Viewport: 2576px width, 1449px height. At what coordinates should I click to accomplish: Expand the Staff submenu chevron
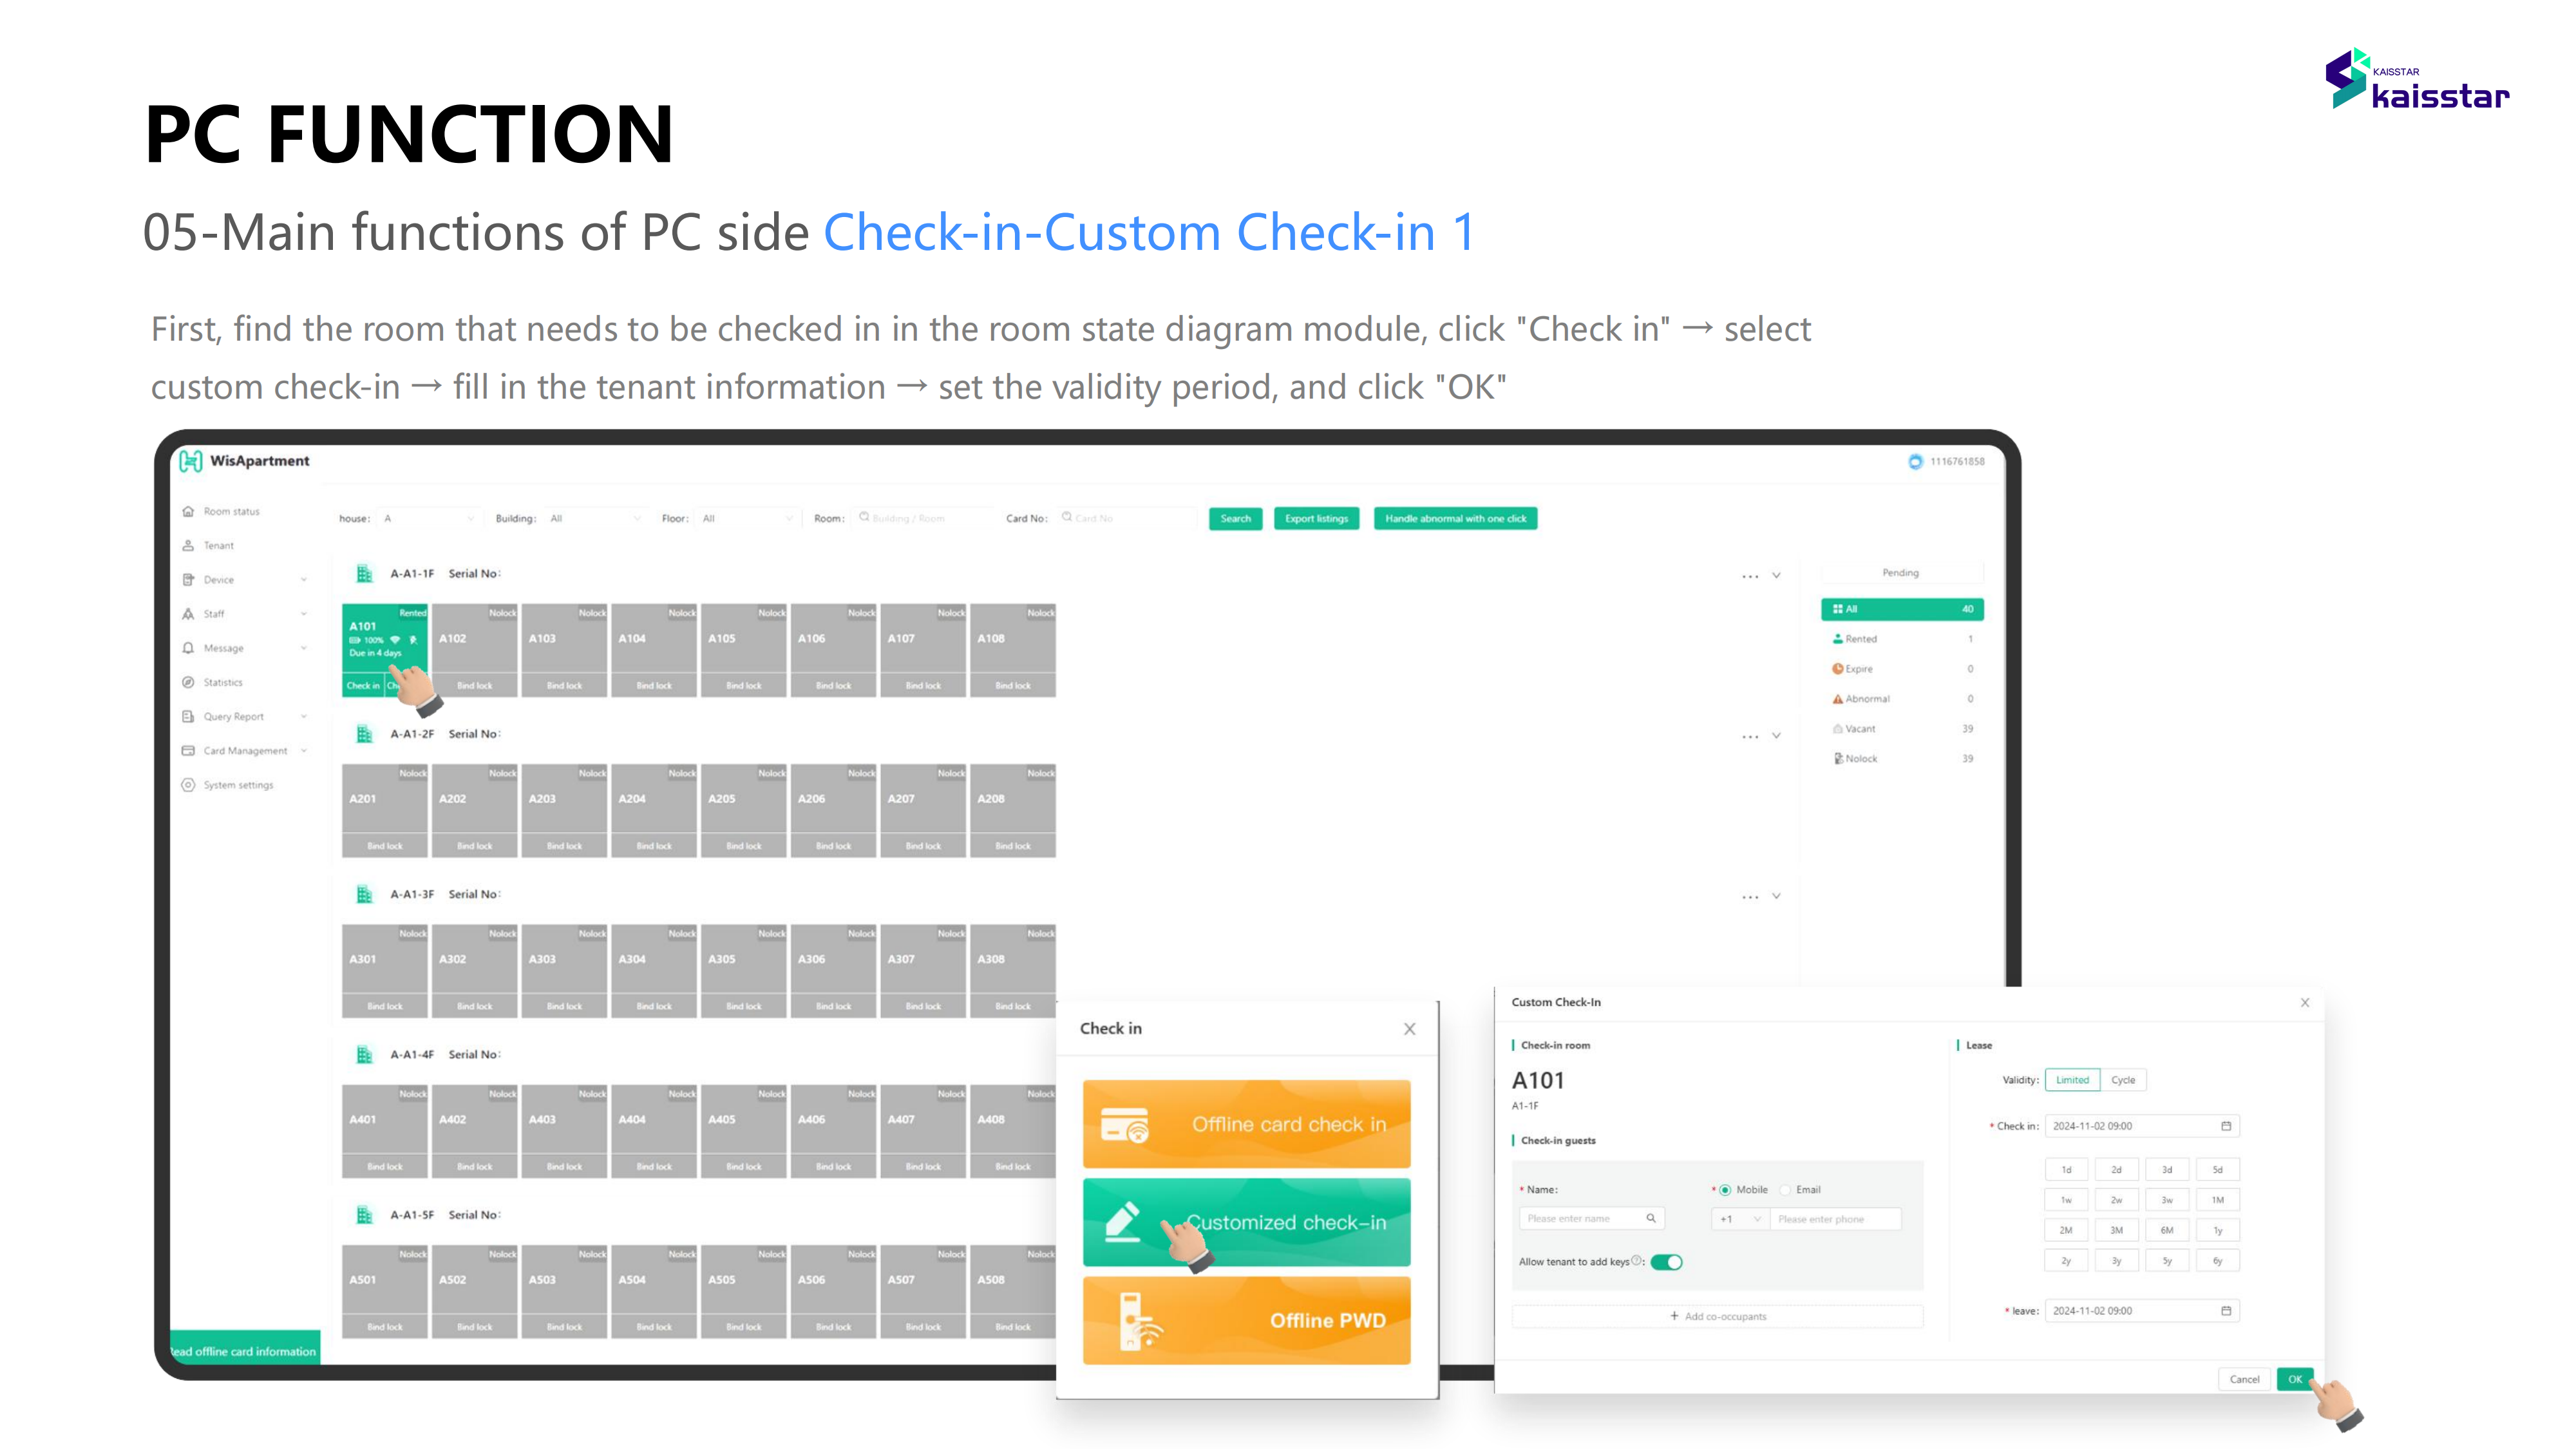304,614
